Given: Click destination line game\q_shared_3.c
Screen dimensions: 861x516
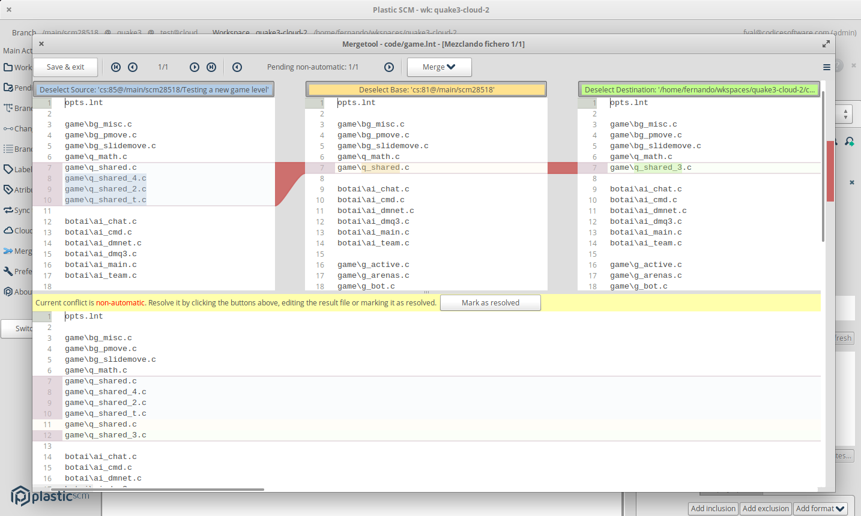Looking at the screenshot, I should pyautogui.click(x=651, y=167).
